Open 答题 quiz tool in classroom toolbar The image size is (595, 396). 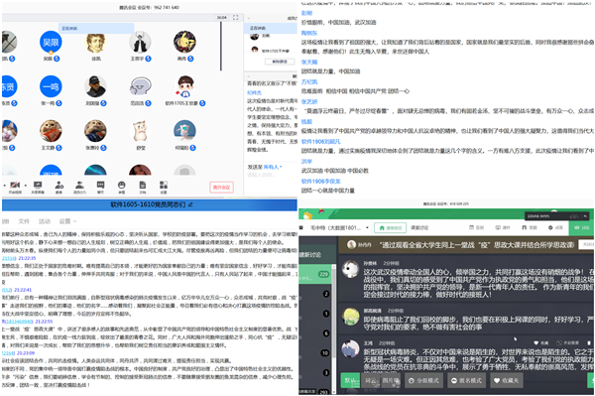[530, 228]
